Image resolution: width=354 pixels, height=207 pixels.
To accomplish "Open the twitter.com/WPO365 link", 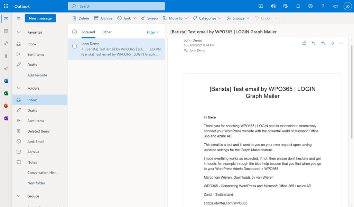I will pyautogui.click(x=226, y=203).
